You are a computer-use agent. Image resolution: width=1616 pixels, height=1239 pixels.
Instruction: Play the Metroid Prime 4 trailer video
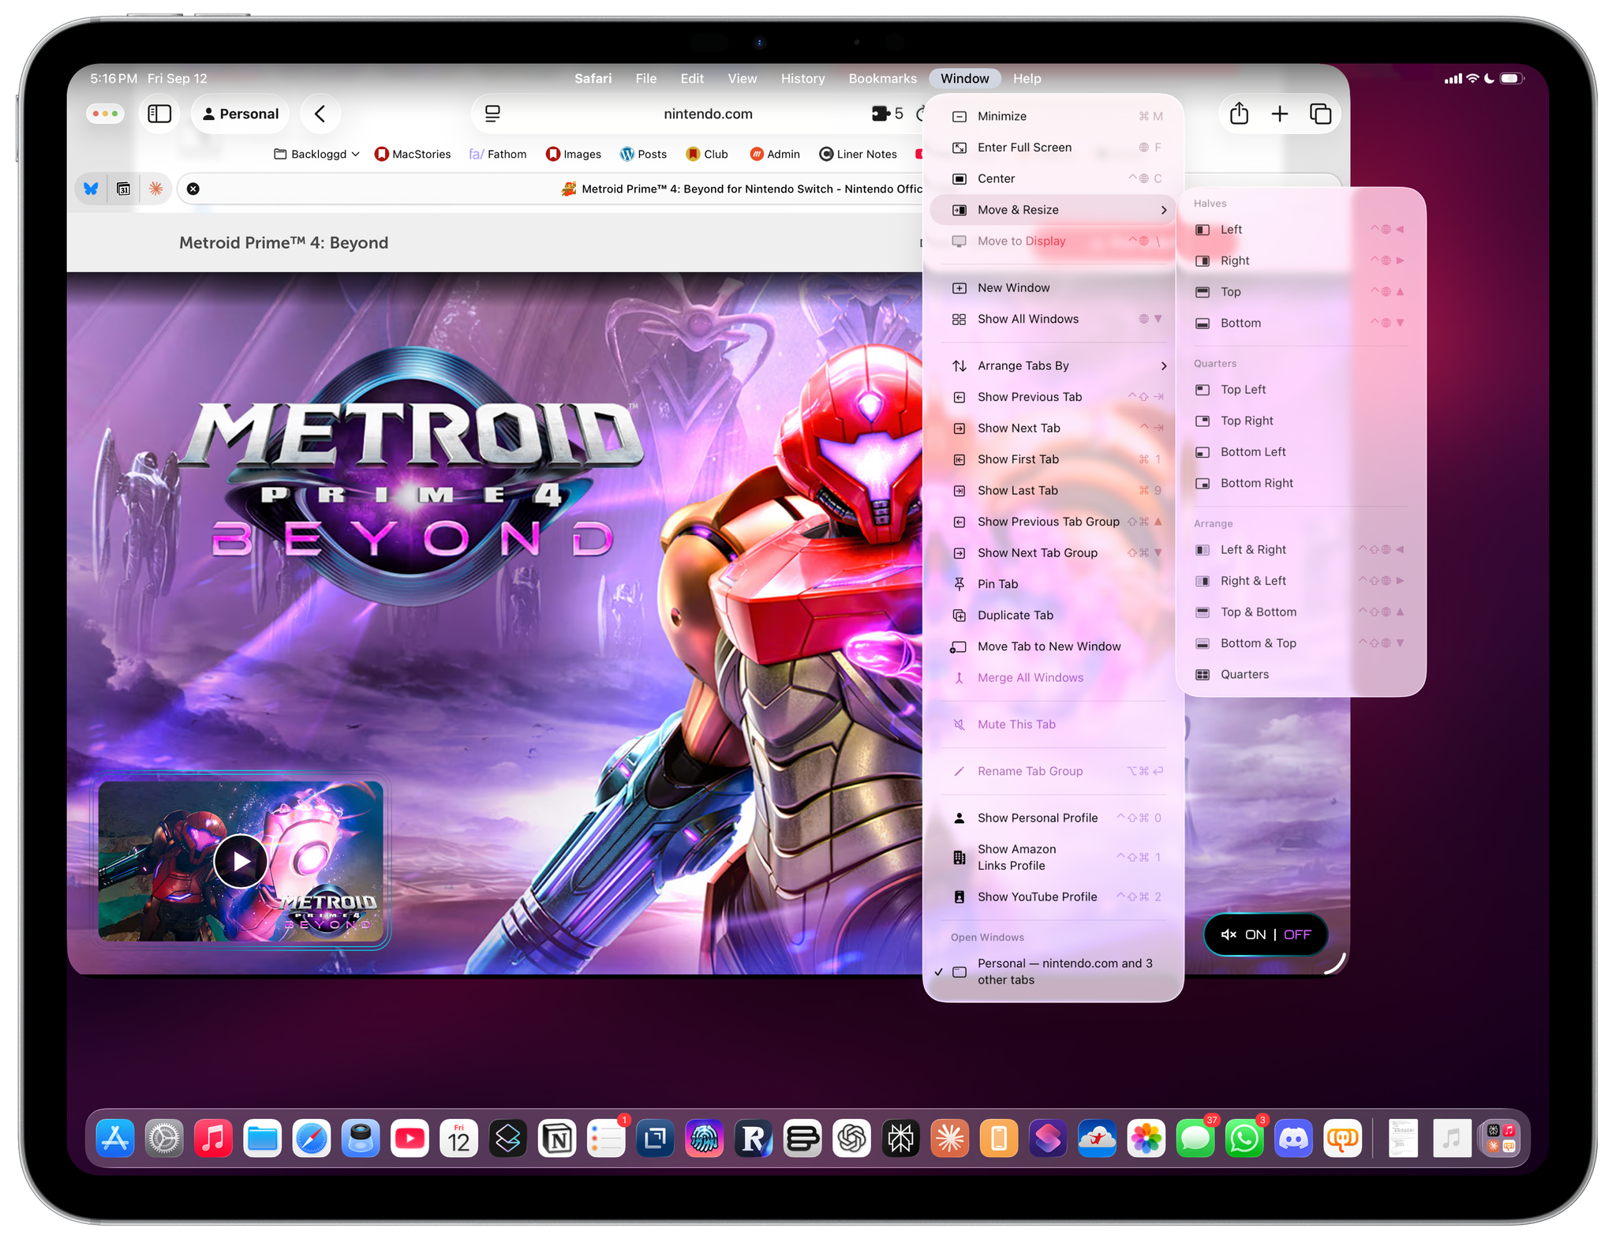point(241,861)
